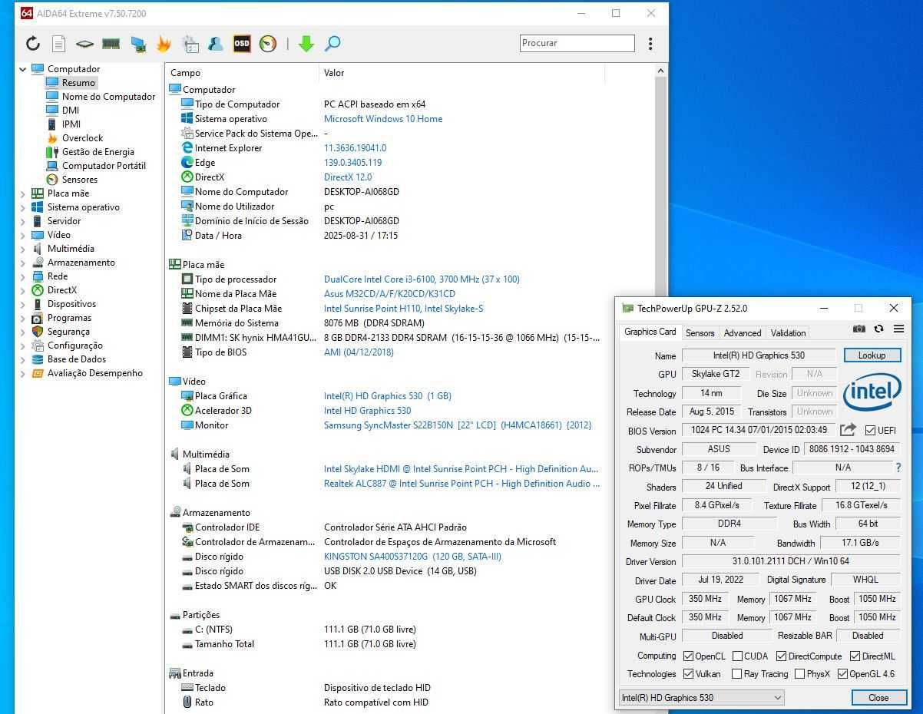Image resolution: width=923 pixels, height=714 pixels.
Task: Expand the Placa mãe tree node
Action: 23,193
